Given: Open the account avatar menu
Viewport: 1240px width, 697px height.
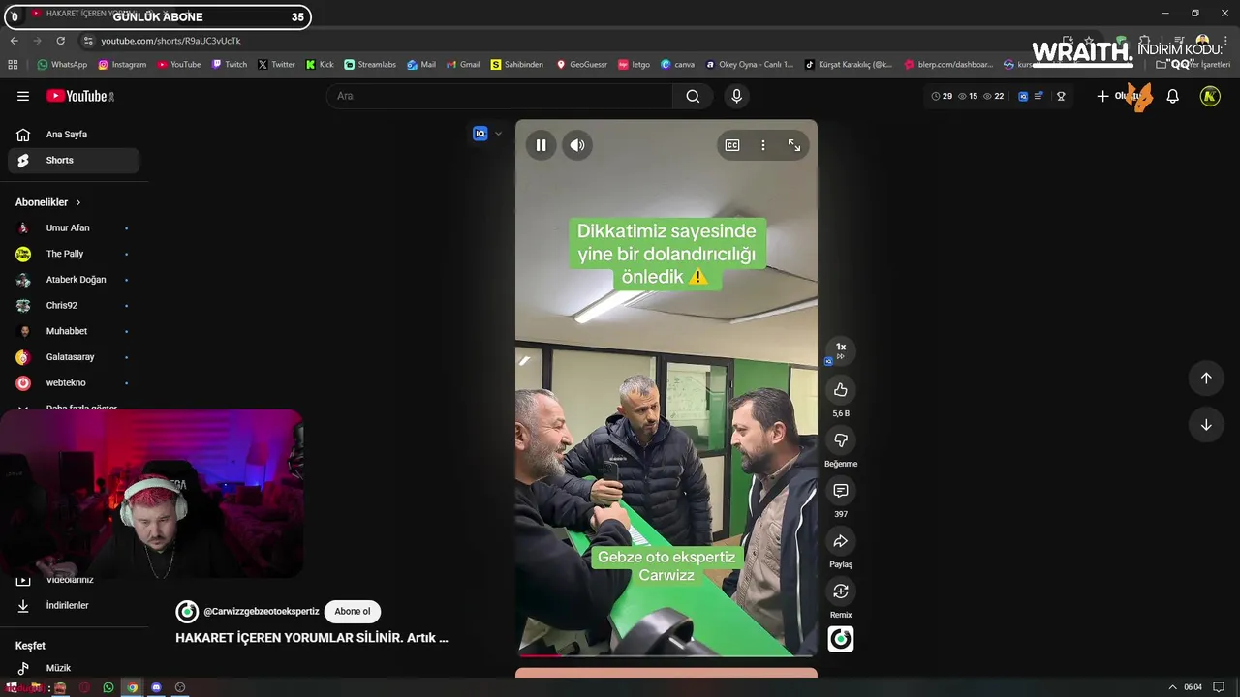Looking at the screenshot, I should coord(1210,96).
